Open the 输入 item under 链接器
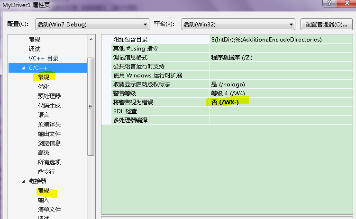This screenshot has height=219, width=356. pyautogui.click(x=44, y=200)
